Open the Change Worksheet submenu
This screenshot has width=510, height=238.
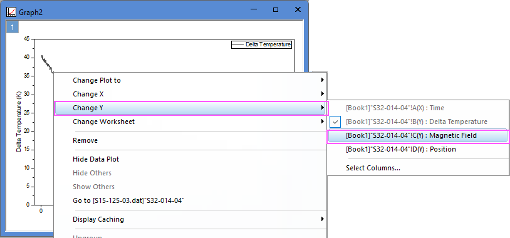(x=190, y=122)
